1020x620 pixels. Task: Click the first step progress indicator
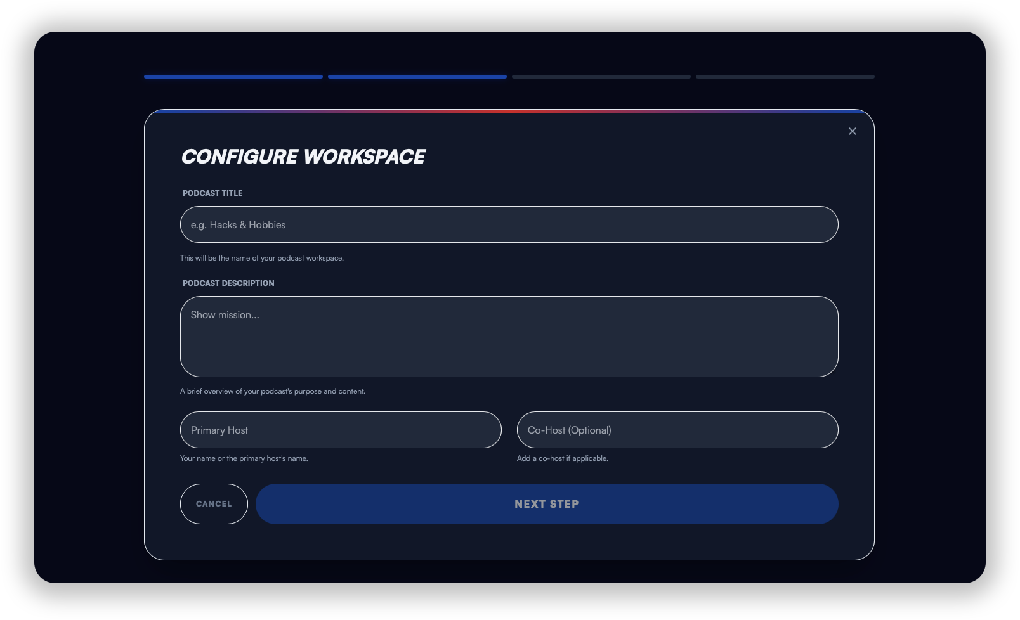pyautogui.click(x=233, y=76)
